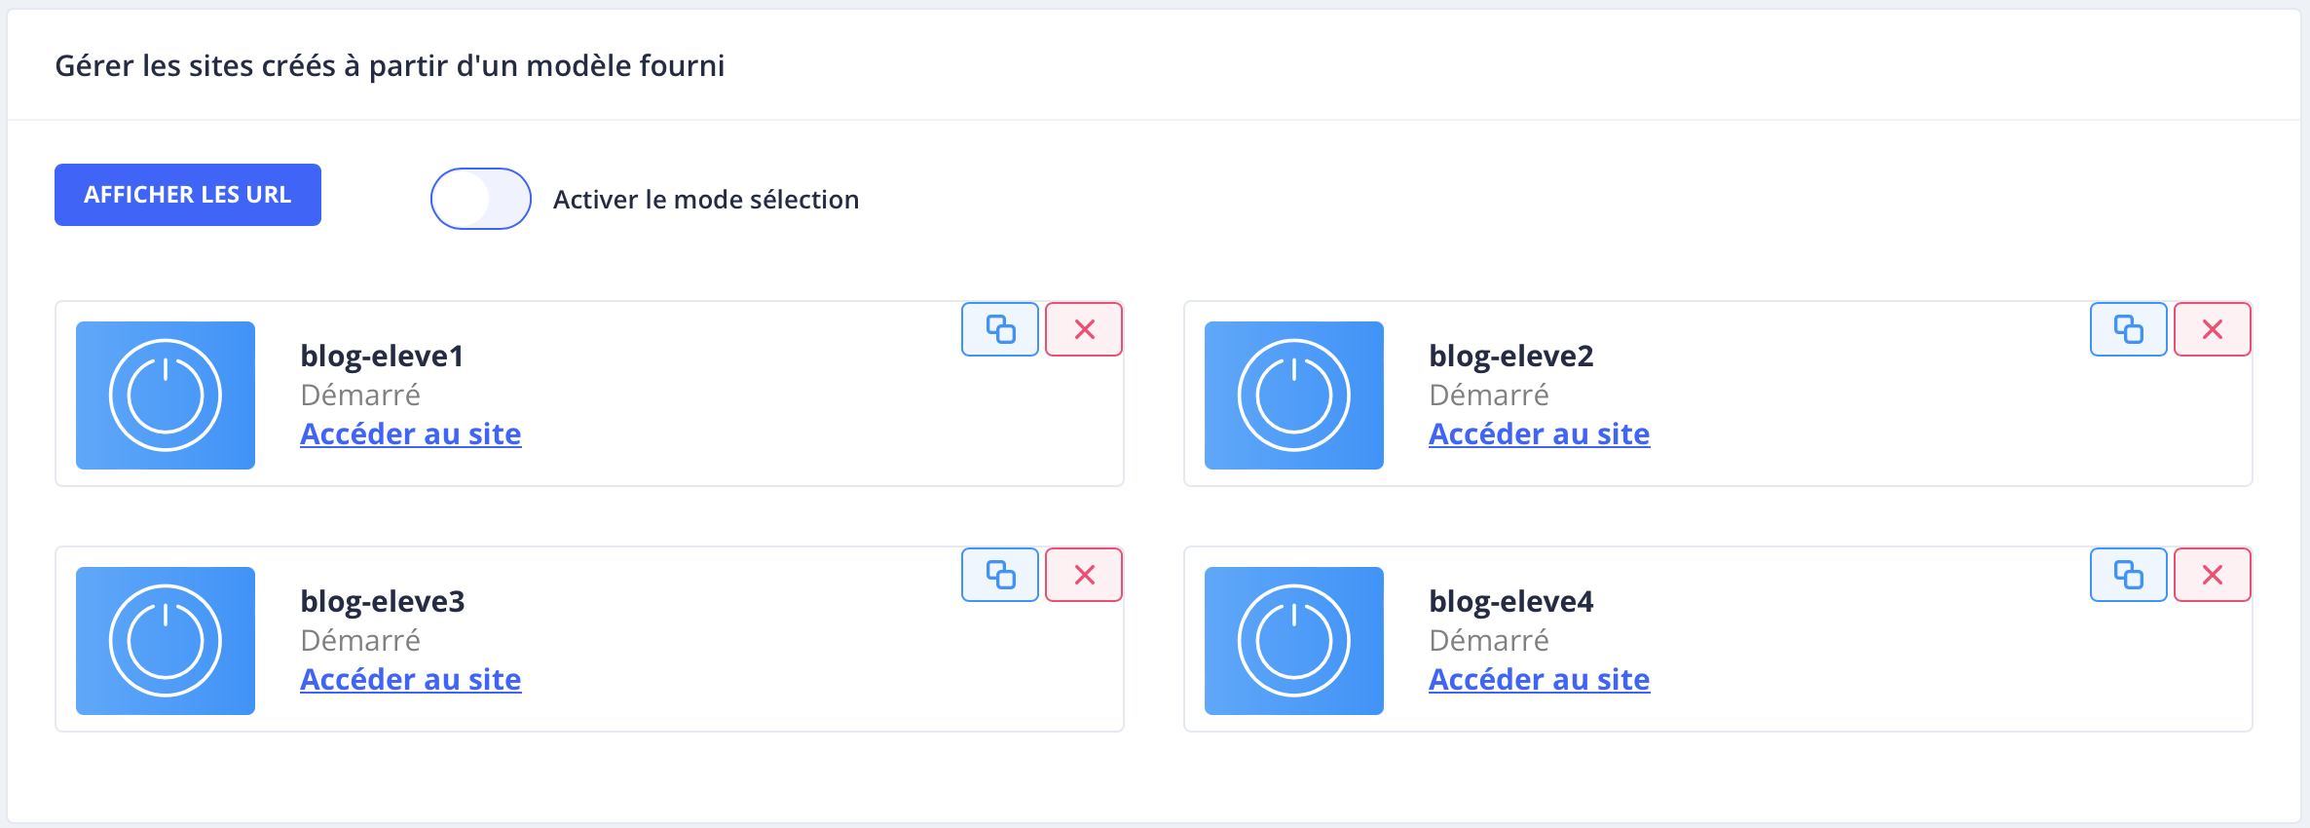Select the blog-eleve3 site name
This screenshot has width=2310, height=828.
[x=383, y=601]
